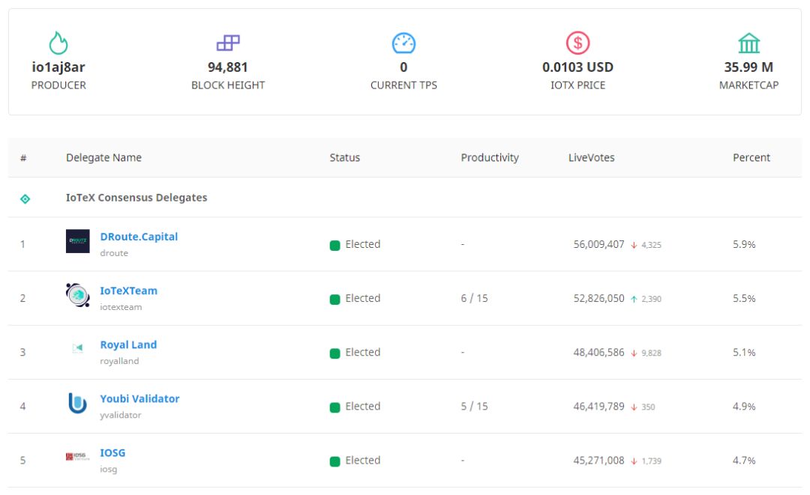Click the 5.1% percent cell

pyautogui.click(x=744, y=353)
